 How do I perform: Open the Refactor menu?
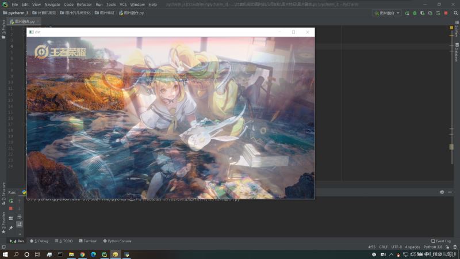coord(84,5)
